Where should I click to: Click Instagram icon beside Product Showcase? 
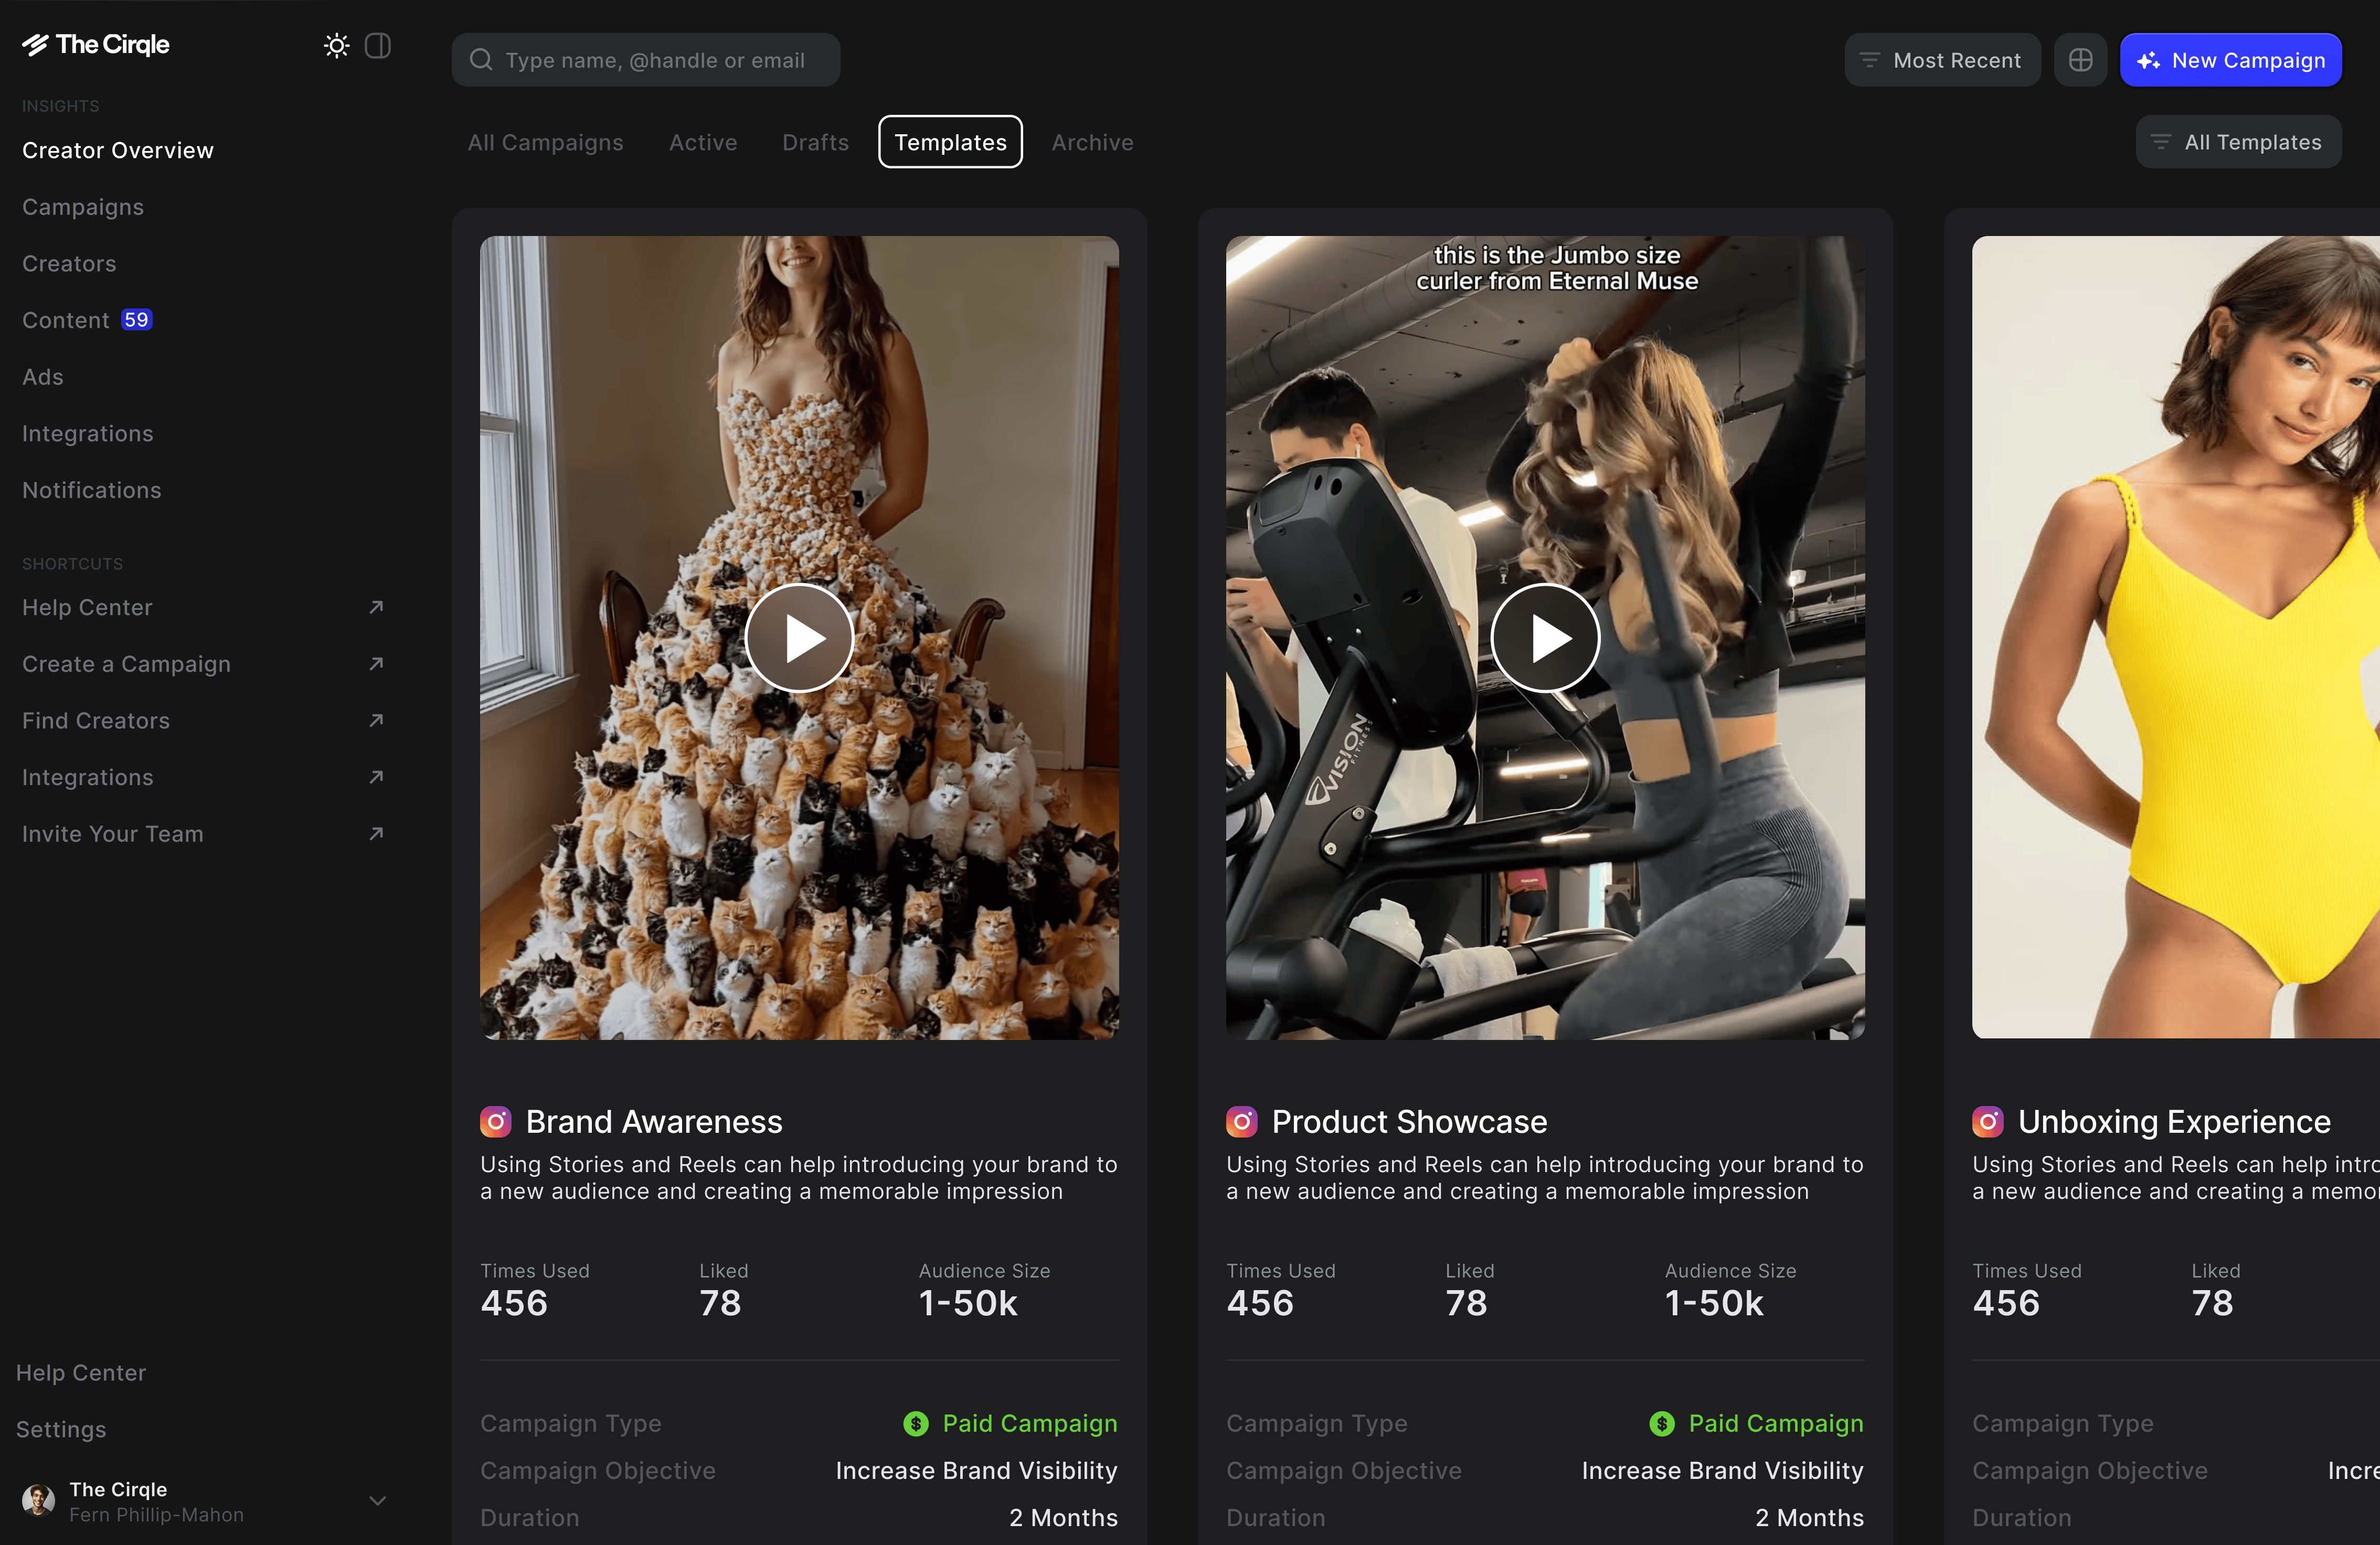point(1241,1122)
